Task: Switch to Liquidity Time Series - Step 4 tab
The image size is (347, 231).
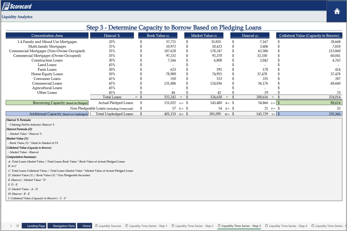Action: click(x=286, y=225)
